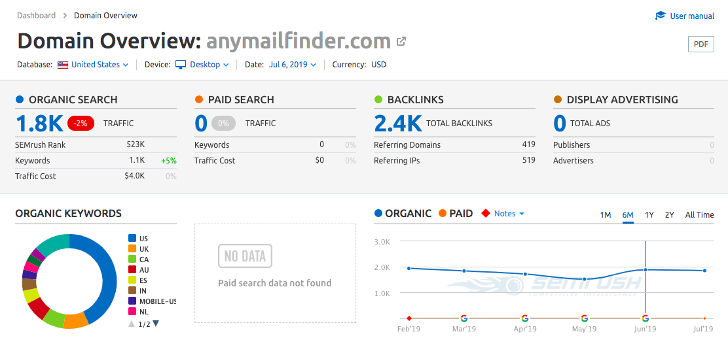Click the Feb'19 organic data point
This screenshot has width=728, height=353.
pos(409,268)
